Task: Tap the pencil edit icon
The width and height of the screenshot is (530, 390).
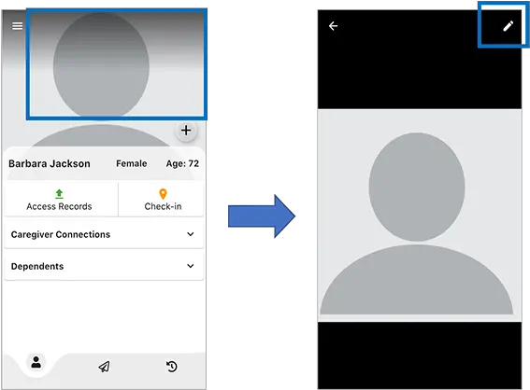Action: pos(508,26)
